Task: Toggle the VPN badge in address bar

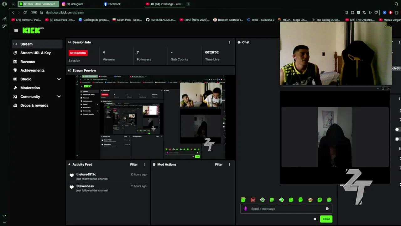Action: (x=34, y=13)
